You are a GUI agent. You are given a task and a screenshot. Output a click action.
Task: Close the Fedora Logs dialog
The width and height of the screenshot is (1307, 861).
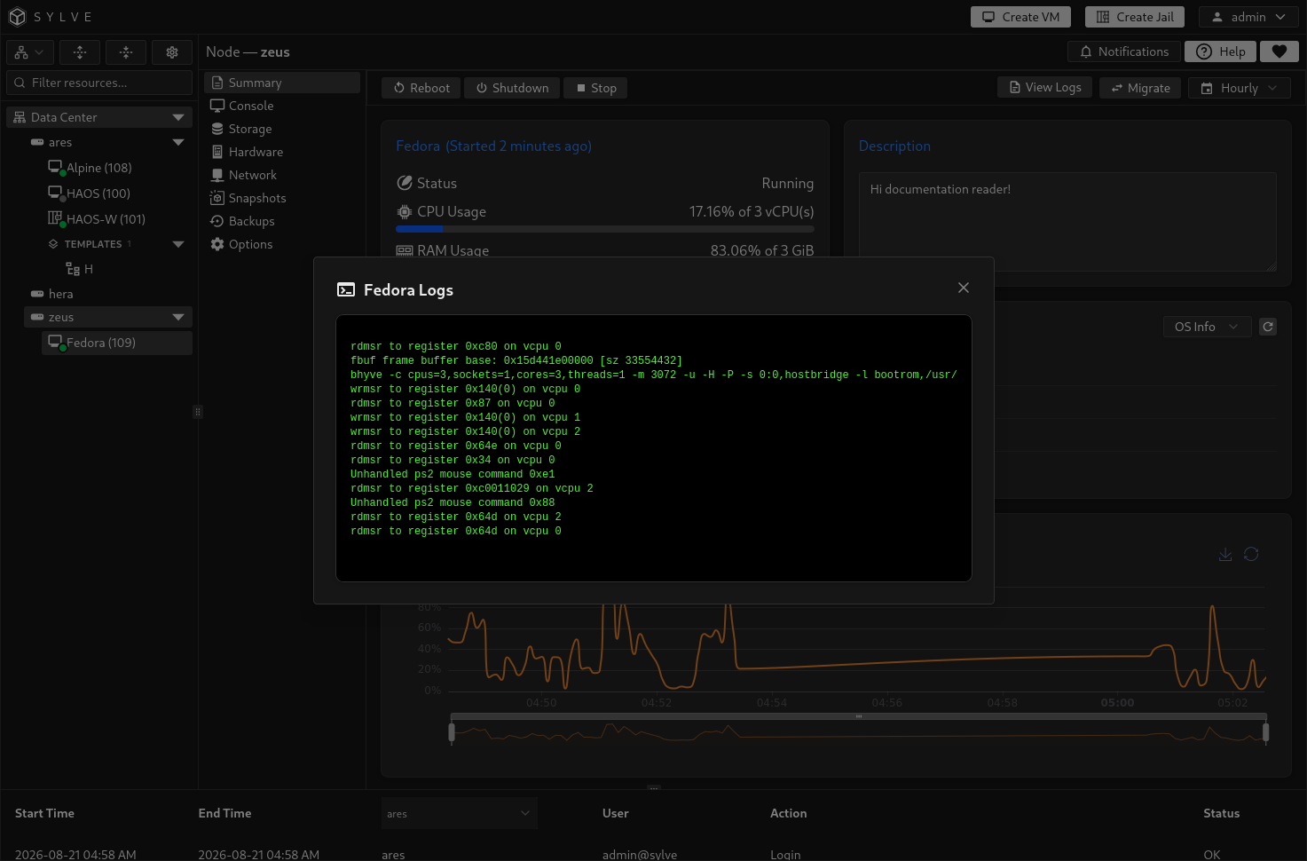[964, 288]
